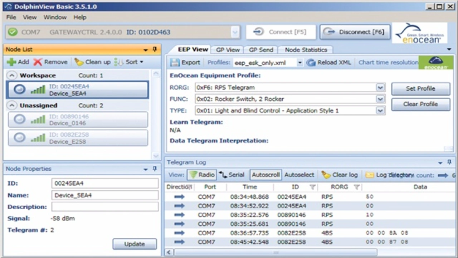The height and width of the screenshot is (258, 458).
Task: Click the Port column header
Action: click(210, 187)
